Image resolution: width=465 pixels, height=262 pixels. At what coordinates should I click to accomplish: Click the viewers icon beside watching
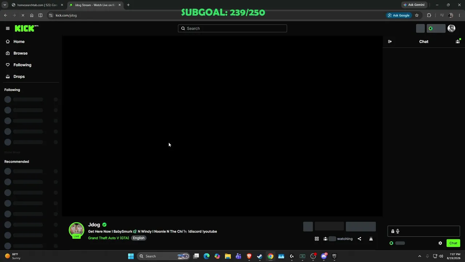tap(325, 239)
